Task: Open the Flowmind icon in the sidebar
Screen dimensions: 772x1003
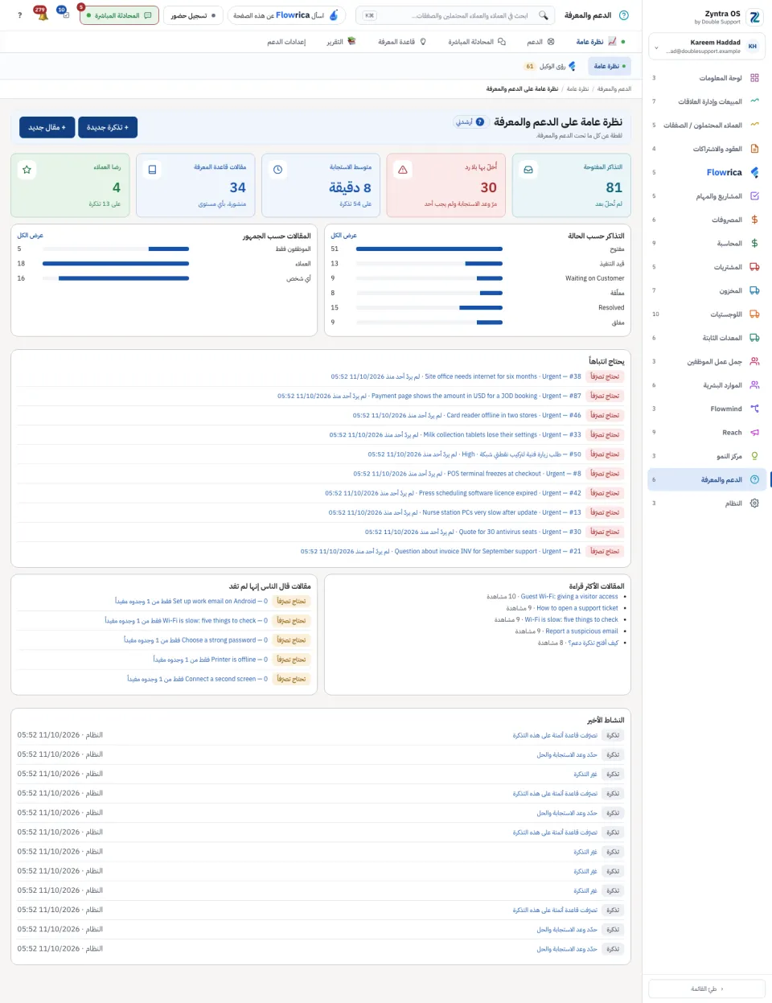Action: coord(754,409)
